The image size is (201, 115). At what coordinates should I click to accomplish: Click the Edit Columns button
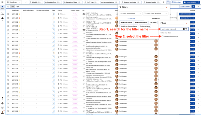pos(185,7)
